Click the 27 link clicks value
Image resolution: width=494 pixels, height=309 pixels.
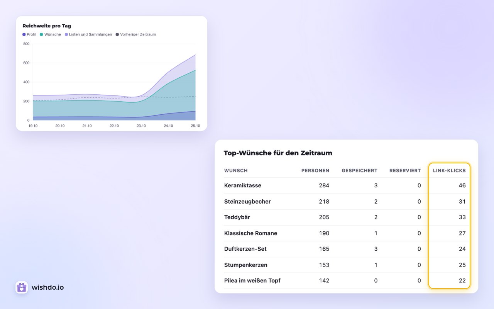462,233
